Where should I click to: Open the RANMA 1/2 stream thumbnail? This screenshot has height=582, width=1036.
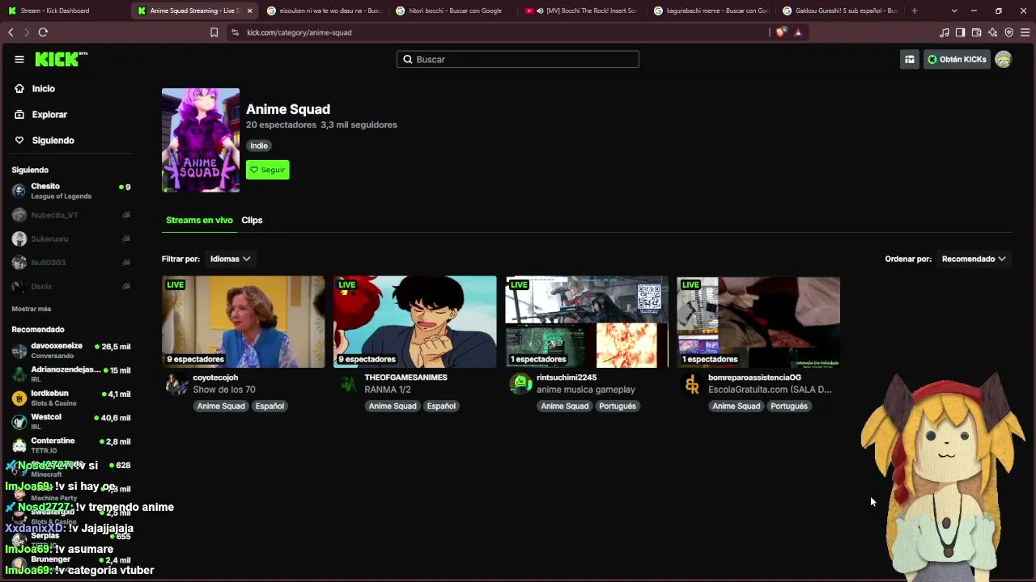coord(415,322)
